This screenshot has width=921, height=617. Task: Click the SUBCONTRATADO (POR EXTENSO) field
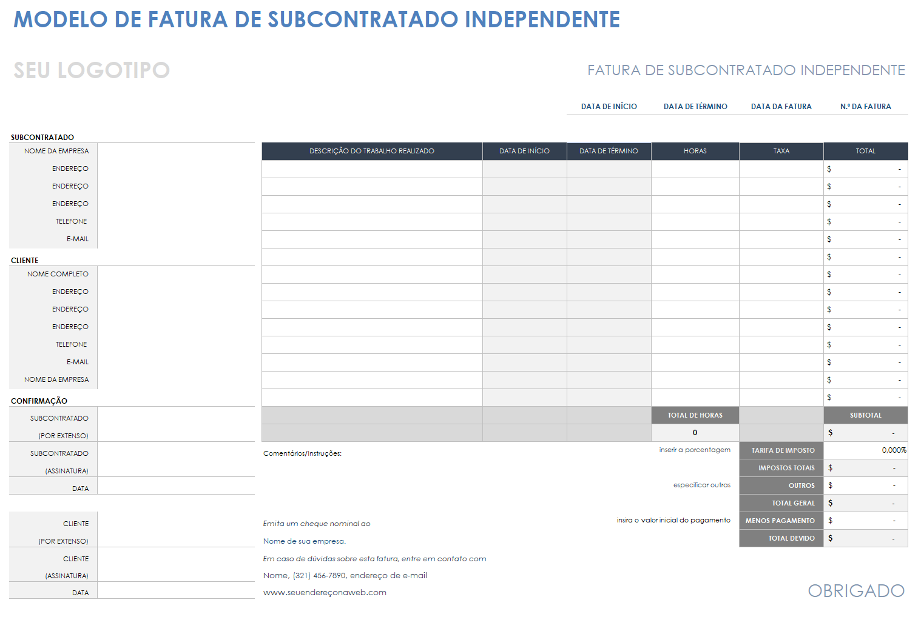point(176,424)
